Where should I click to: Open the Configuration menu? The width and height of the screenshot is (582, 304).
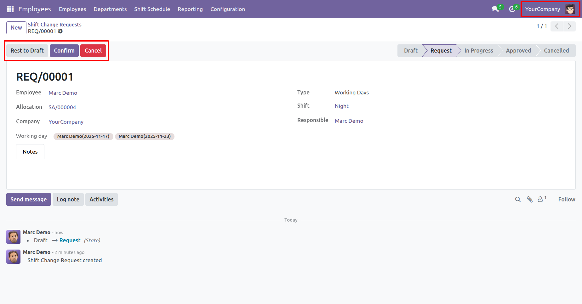coord(228,9)
